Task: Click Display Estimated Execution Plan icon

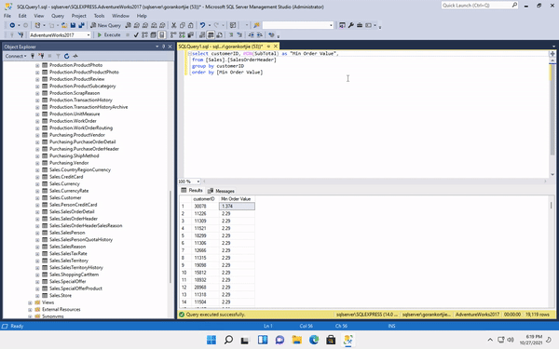Action: 144,35
